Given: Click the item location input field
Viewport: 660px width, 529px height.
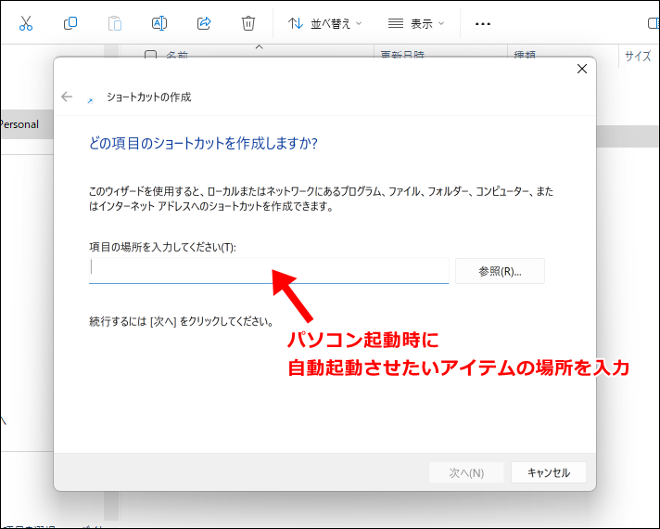Looking at the screenshot, I should tap(269, 271).
